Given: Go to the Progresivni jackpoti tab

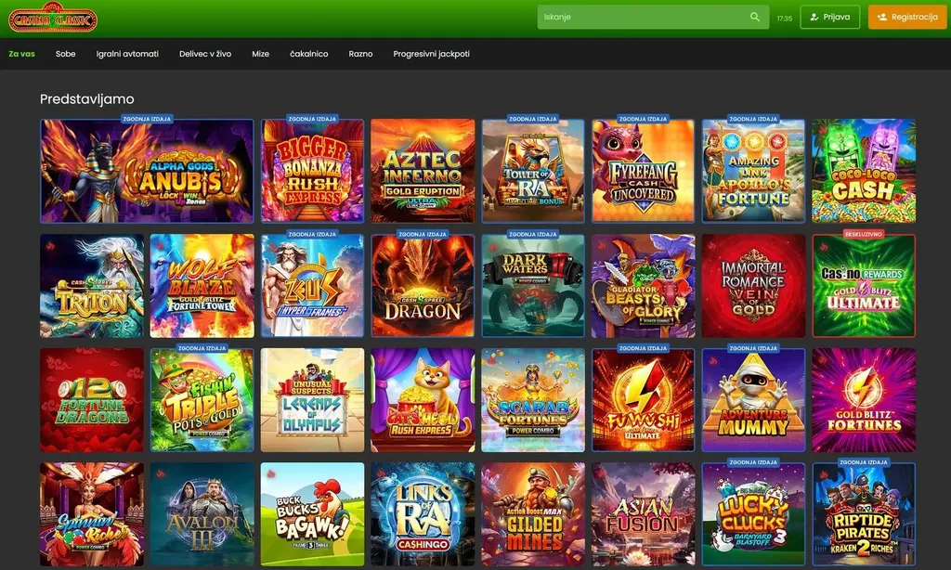Looking at the screenshot, I should coord(431,54).
